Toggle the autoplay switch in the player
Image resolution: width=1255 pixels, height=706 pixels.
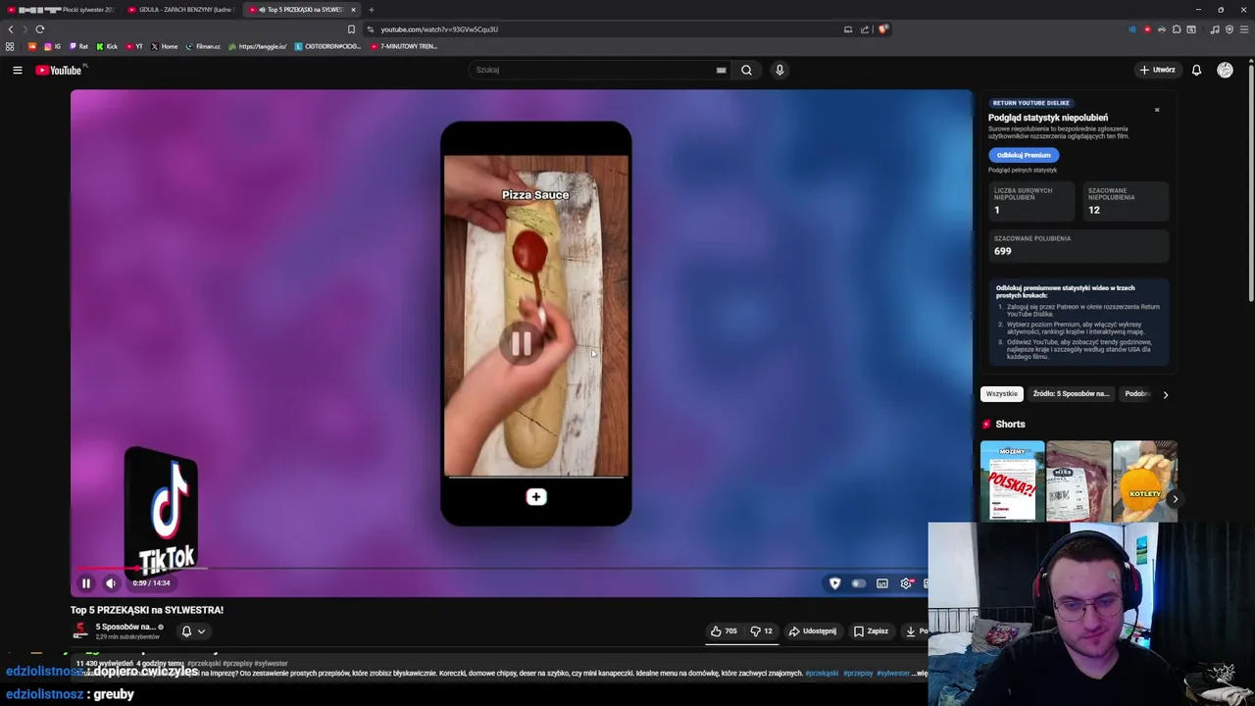(859, 583)
